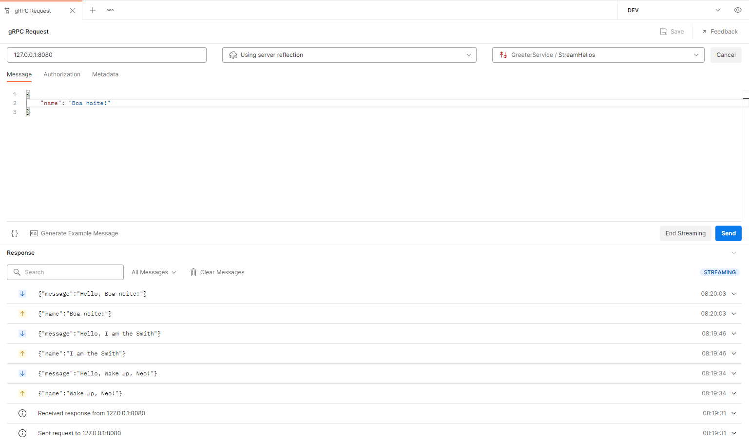Viewport: 749px width, 442px height.
Task: Expand the outgoing "Wake up, Neo!" row
Action: pos(734,393)
